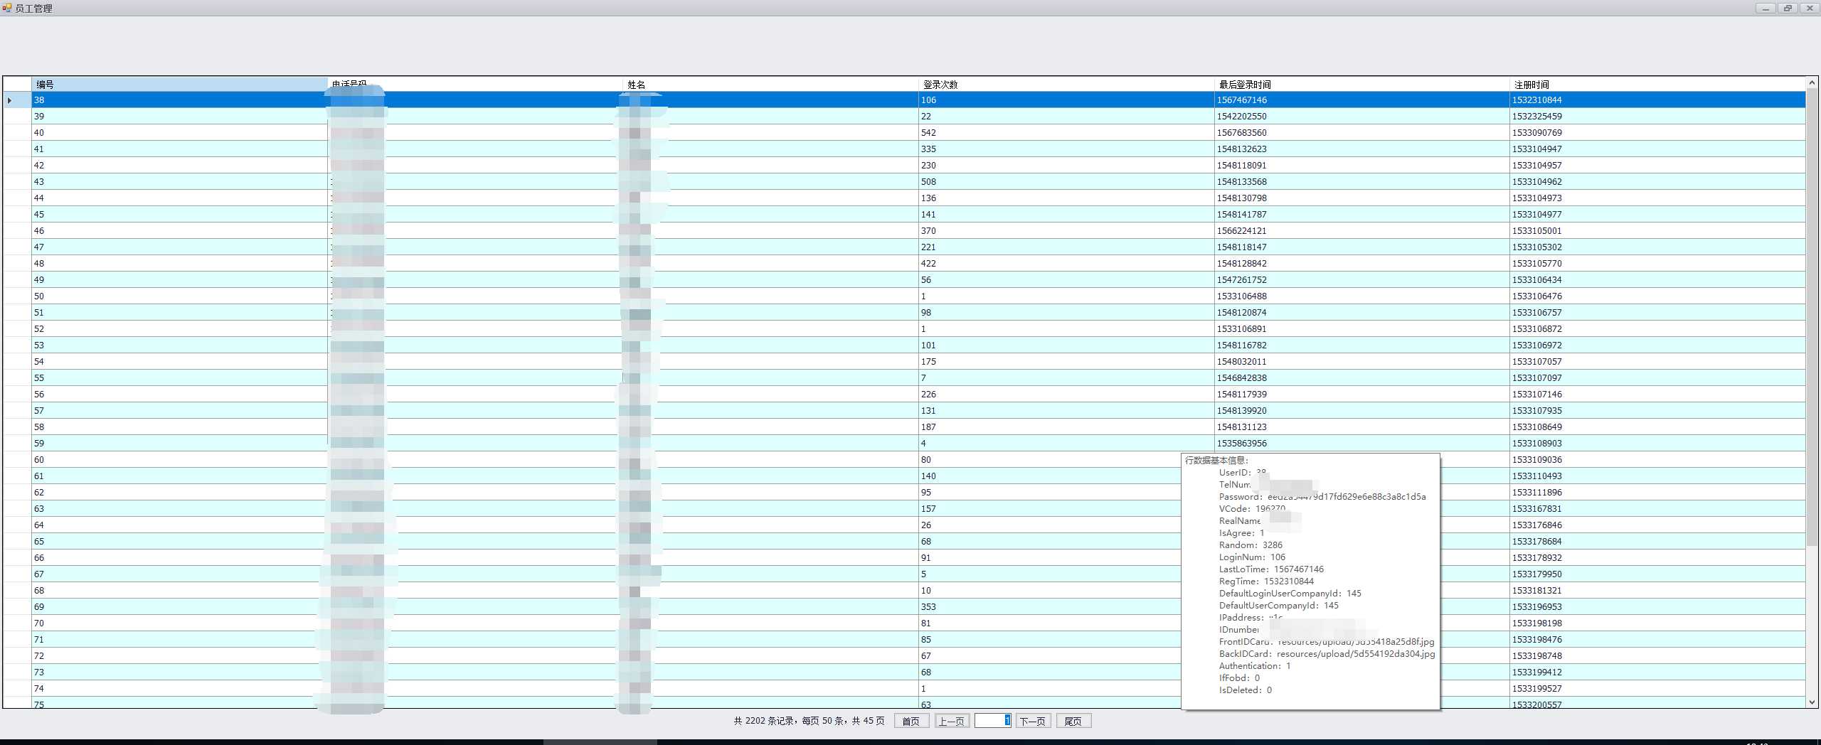Minimize the 员工管理 window

pyautogui.click(x=1766, y=8)
